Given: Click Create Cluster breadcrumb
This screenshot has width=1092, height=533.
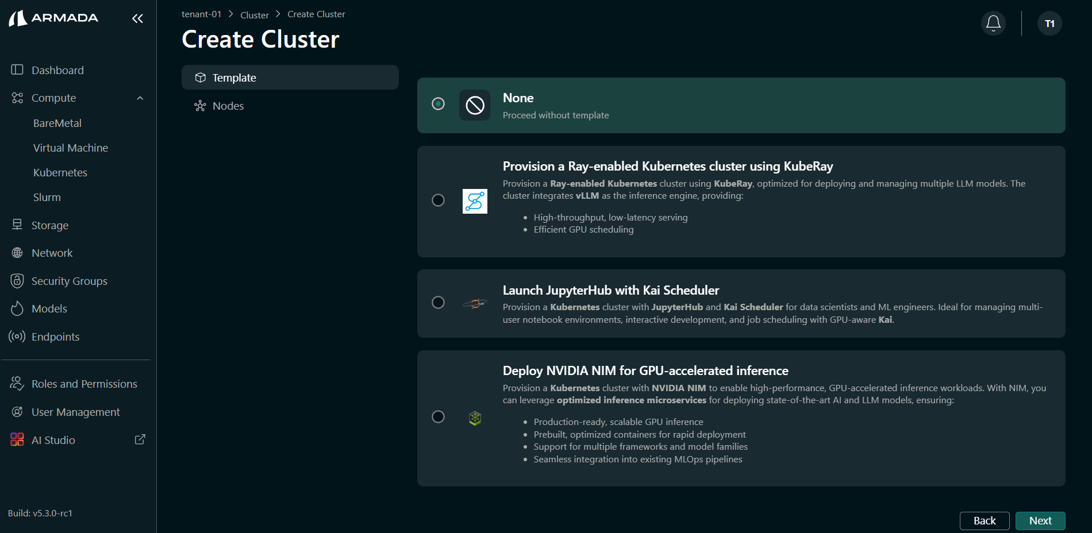Looking at the screenshot, I should click(x=316, y=14).
